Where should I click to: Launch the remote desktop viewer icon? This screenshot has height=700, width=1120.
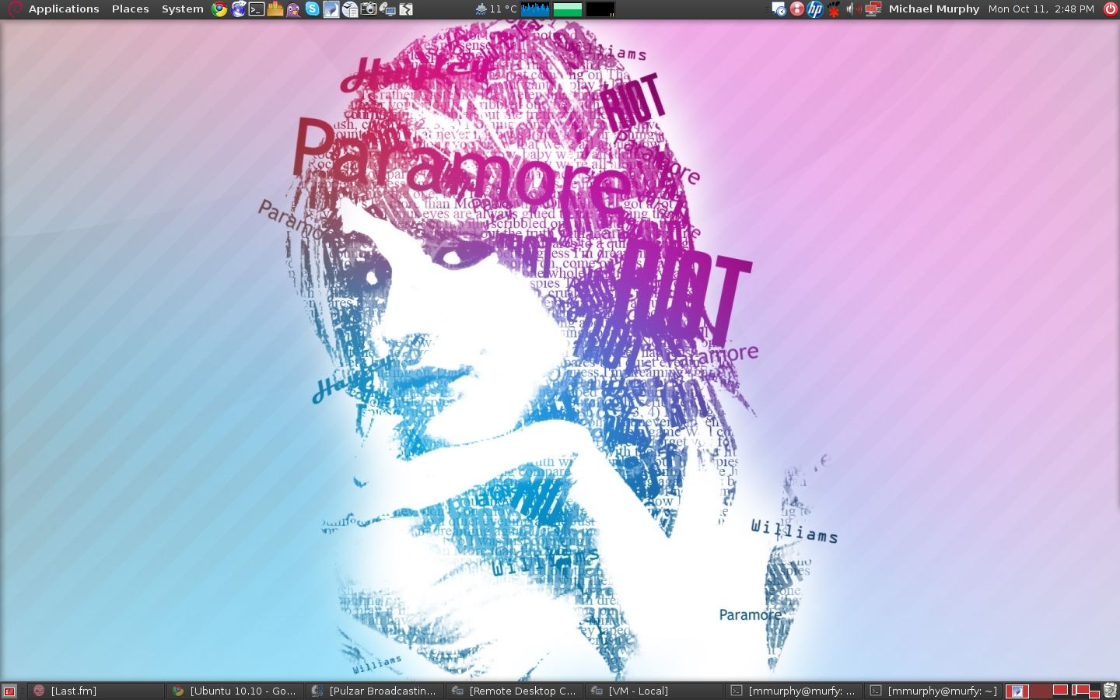(387, 9)
